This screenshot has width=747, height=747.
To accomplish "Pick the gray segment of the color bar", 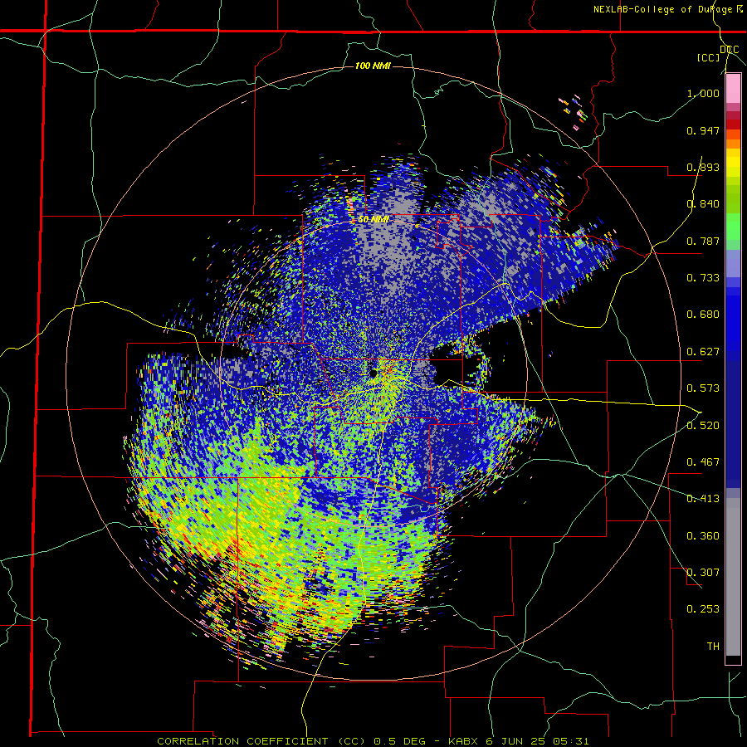I will pos(733,577).
